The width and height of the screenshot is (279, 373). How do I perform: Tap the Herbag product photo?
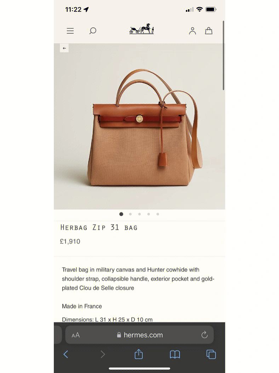[139, 126]
